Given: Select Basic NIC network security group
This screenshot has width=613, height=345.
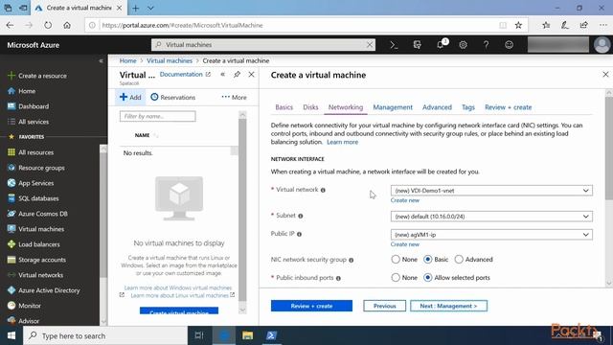Looking at the screenshot, I should pyautogui.click(x=428, y=260).
